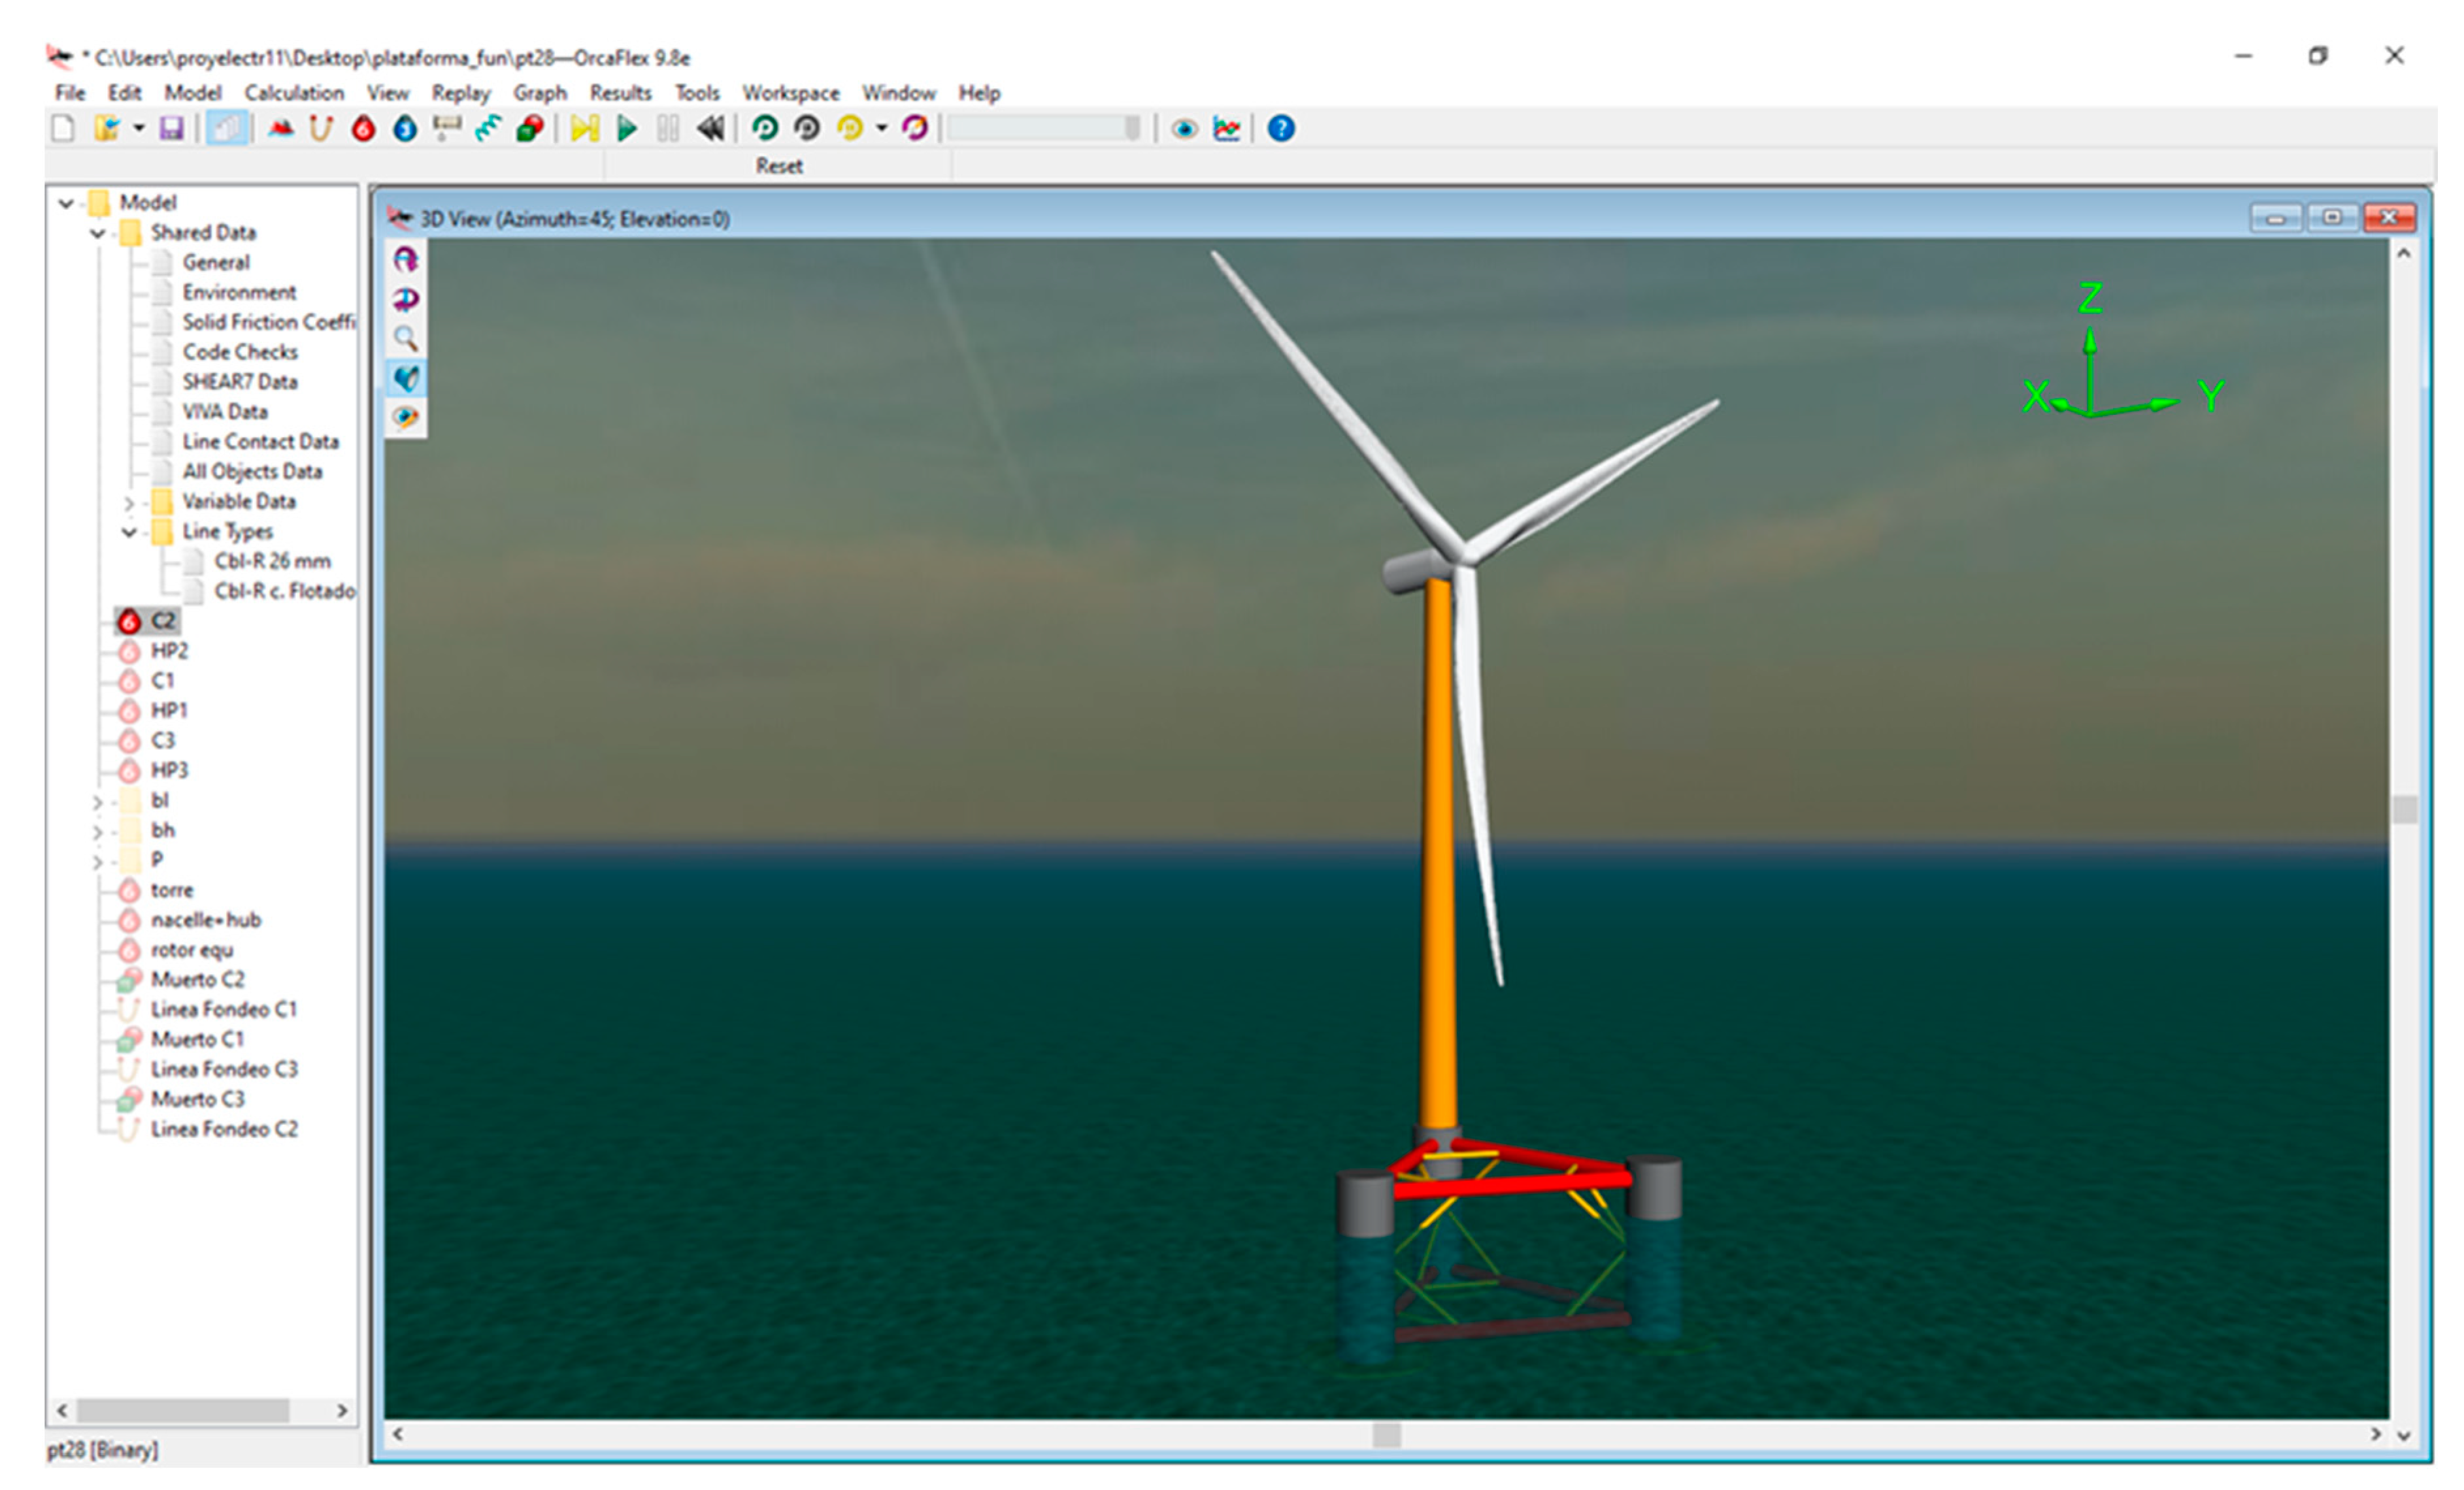Screen dimensions: 2464x1490
Task: Click the eye view icon in toolbar
Action: (x=1184, y=129)
